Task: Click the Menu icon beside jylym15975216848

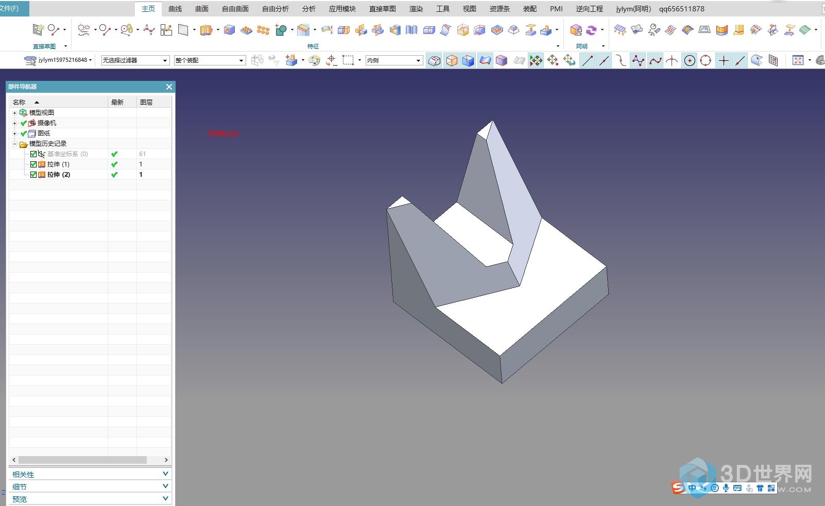Action: [30, 60]
